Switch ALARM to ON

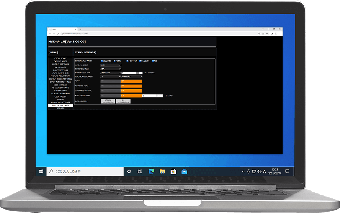pos(131,81)
